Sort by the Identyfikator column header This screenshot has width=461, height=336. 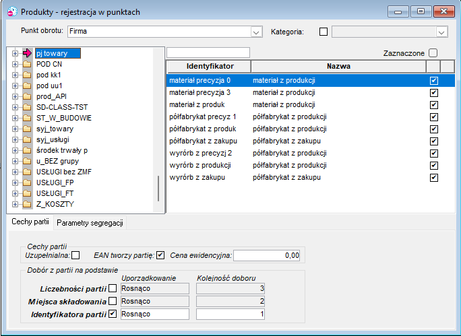coord(210,67)
